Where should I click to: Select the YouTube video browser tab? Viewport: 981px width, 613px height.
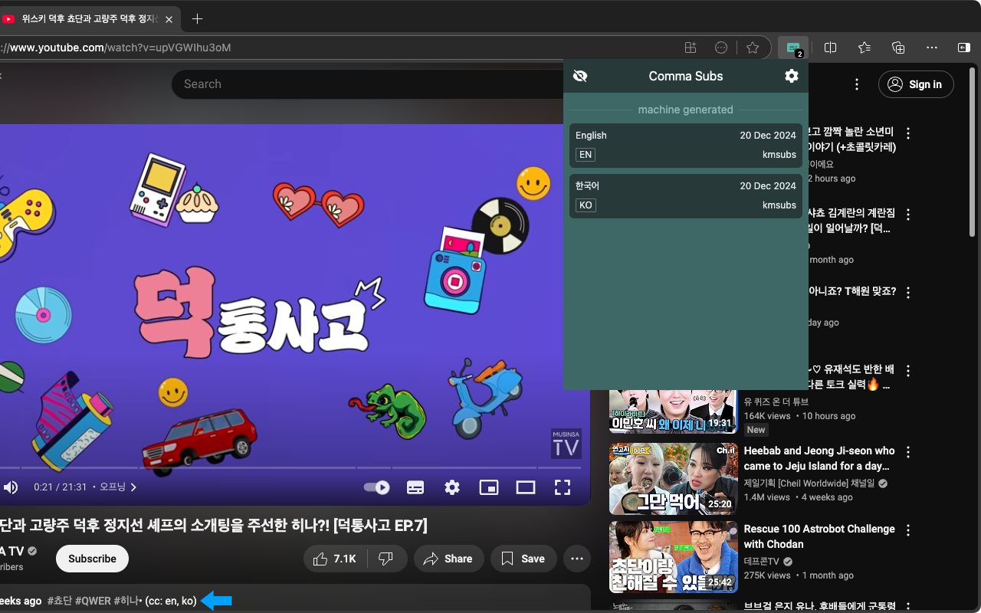tap(90, 19)
